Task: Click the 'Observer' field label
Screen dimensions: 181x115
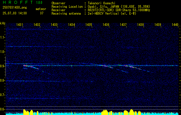Action: point(58,3)
